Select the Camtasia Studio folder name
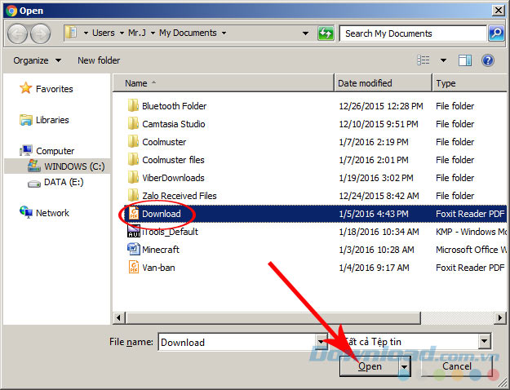Screen dimensions: 510x390 pos(174,124)
